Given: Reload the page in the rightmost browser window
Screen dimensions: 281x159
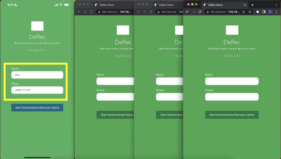Looking at the screenshot, I should 200,12.
